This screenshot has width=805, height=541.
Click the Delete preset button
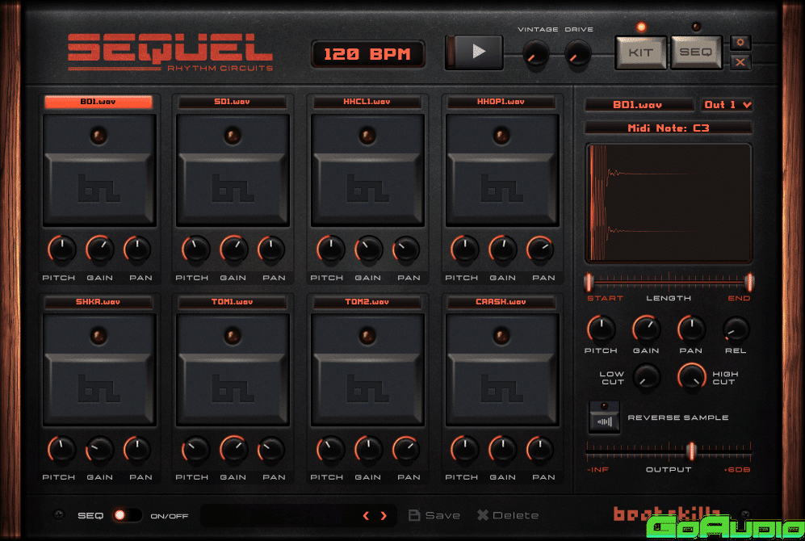(508, 515)
